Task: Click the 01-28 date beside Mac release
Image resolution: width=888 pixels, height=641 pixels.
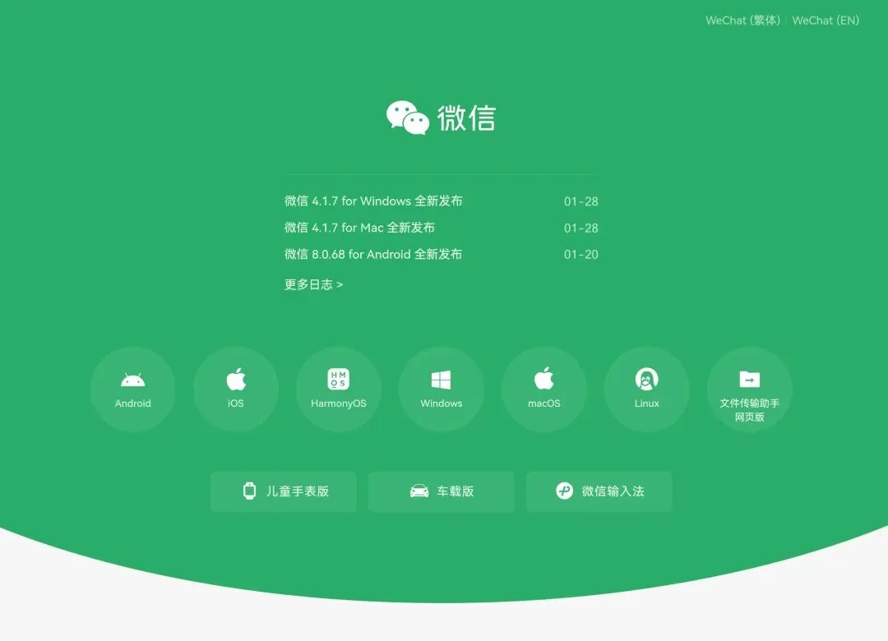Action: coord(581,228)
